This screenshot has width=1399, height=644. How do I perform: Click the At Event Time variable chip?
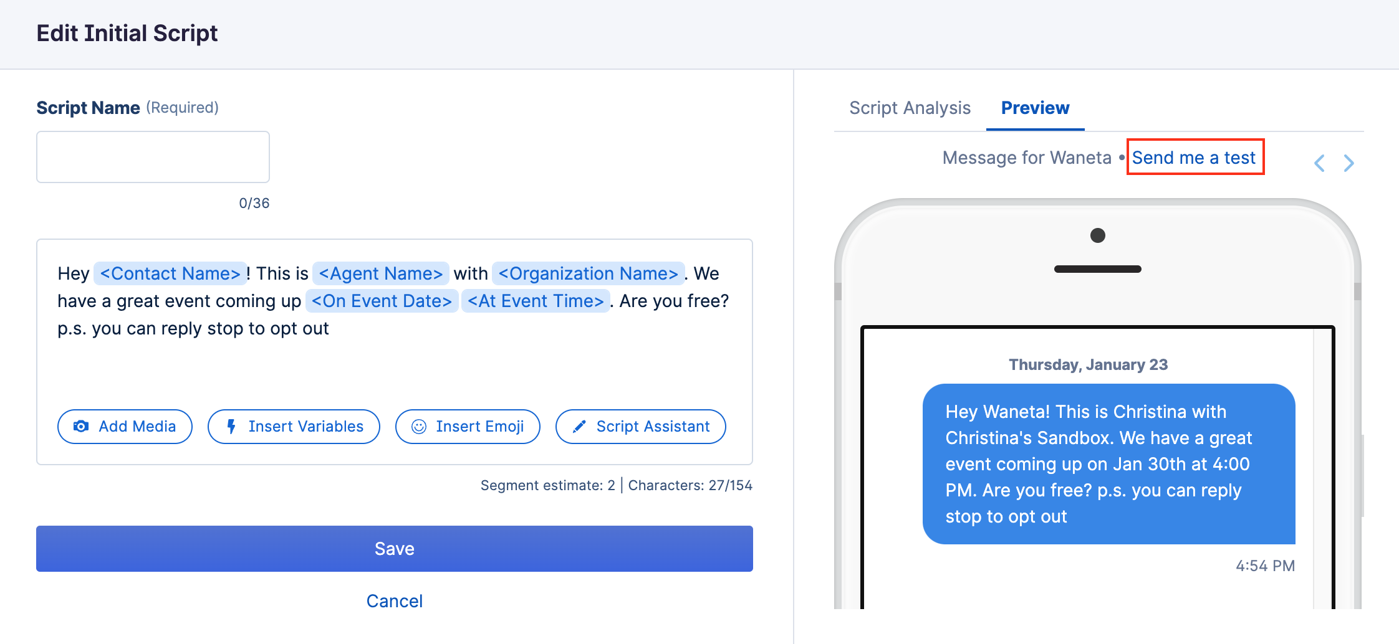[x=536, y=301]
